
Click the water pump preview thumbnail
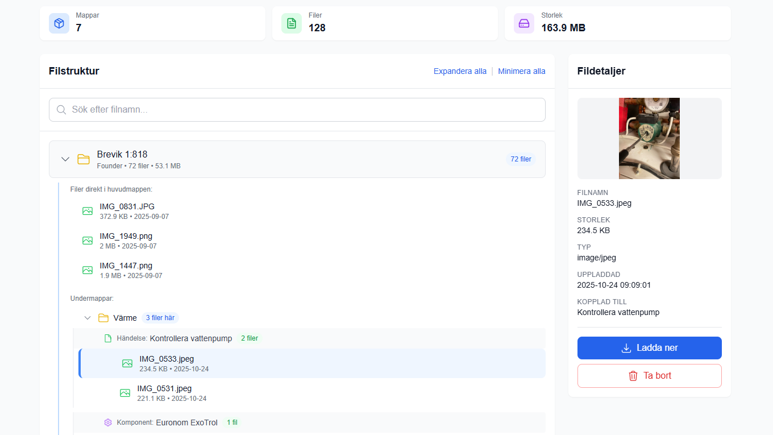click(x=649, y=138)
